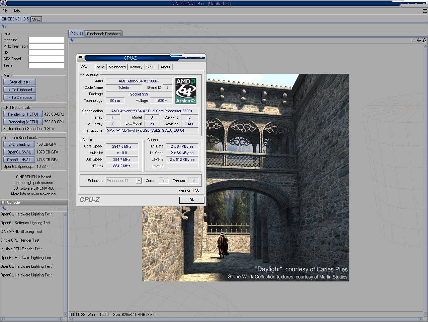Click the full-screen icon in the menu bar

425,11
